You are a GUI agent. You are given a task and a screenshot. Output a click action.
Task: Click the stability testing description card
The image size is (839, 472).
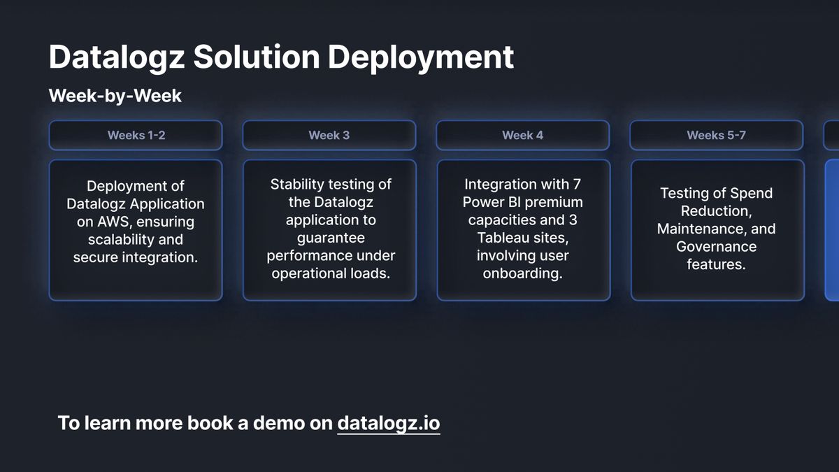pyautogui.click(x=329, y=229)
